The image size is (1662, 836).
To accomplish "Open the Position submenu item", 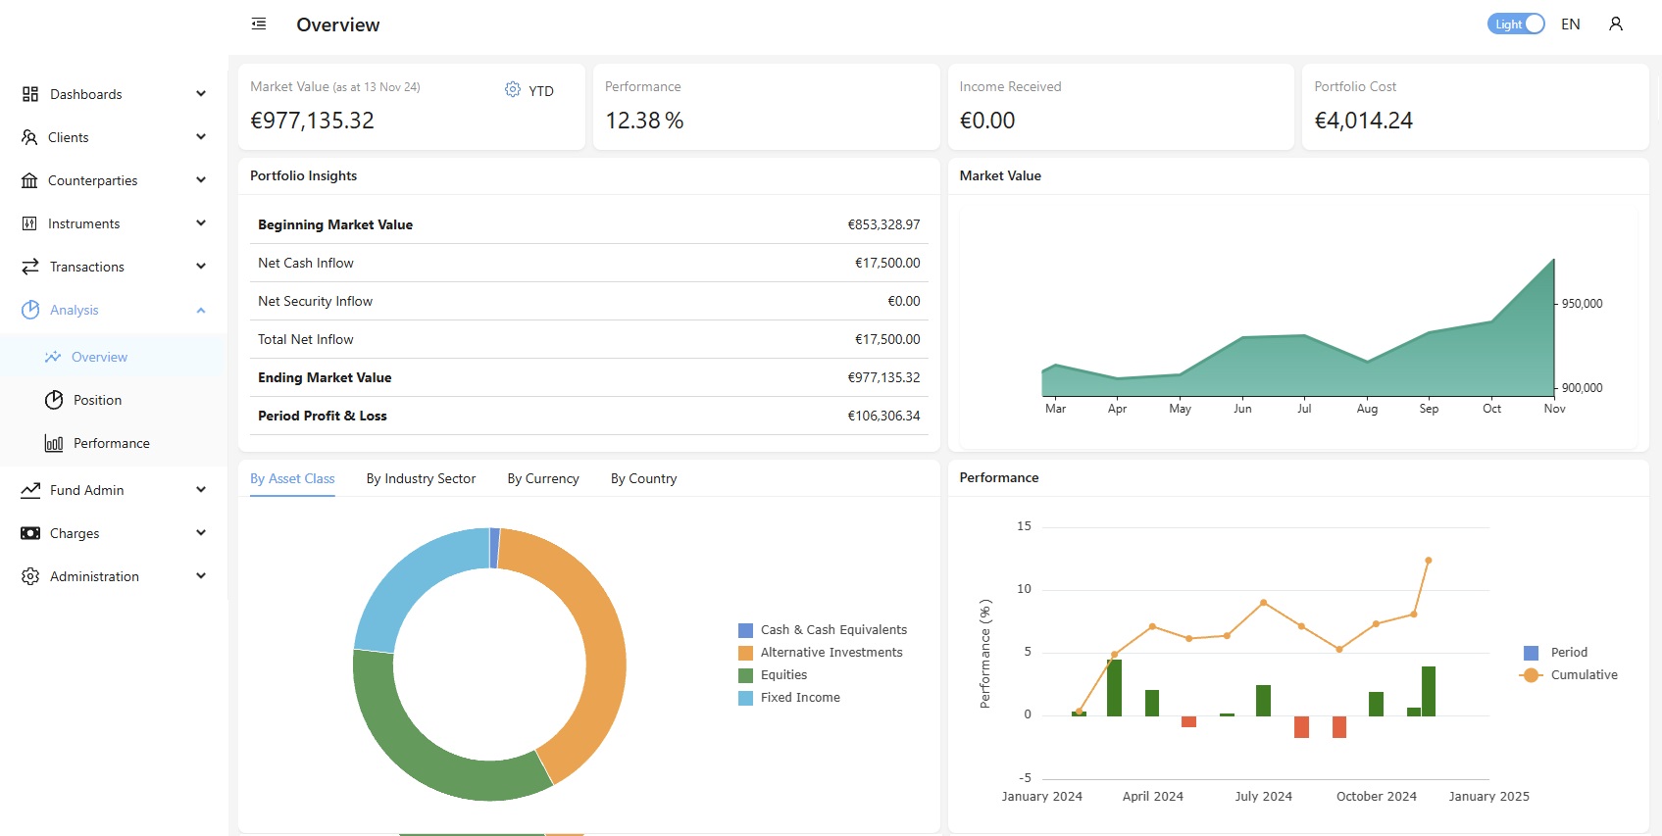I will [114, 400].
